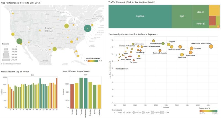Click the Beauty Mavens label
The image size is (221, 118).
126,60
